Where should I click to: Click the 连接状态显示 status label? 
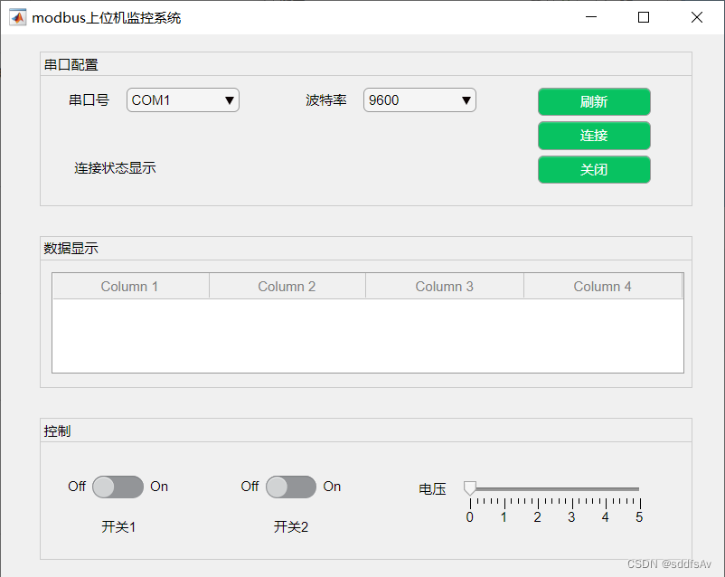115,167
